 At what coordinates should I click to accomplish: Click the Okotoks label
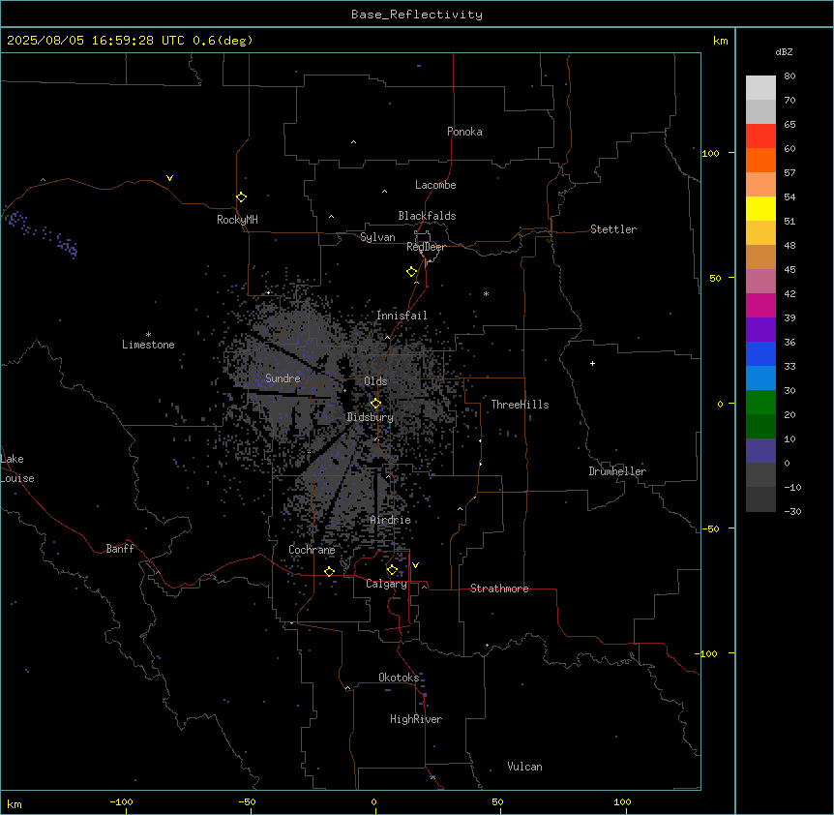[399, 678]
